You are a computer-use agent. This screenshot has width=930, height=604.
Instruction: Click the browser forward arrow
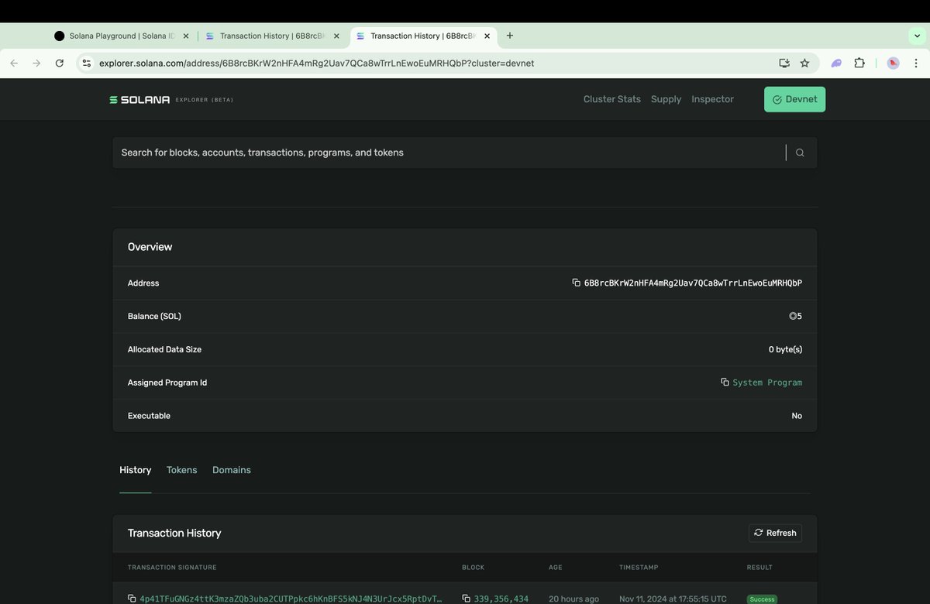pos(36,63)
